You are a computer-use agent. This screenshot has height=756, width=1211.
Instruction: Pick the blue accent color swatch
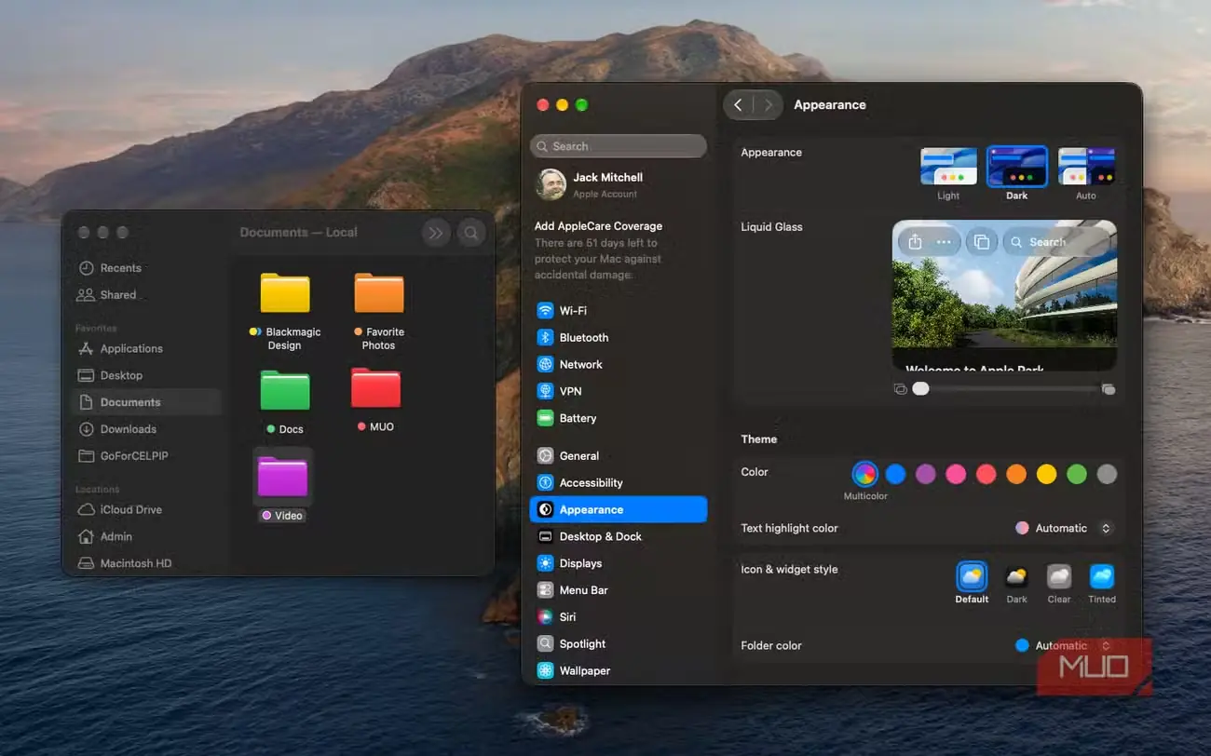coord(895,474)
